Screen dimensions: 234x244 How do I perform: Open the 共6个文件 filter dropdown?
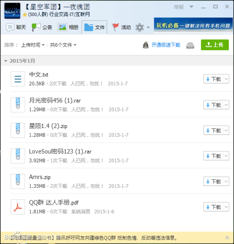(63, 45)
